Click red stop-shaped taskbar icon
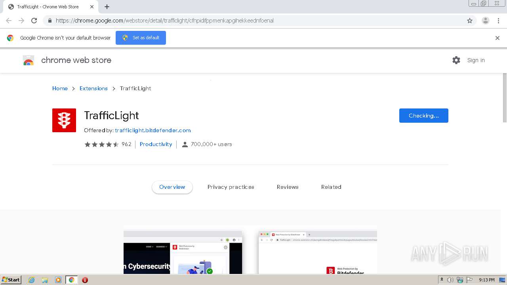Image resolution: width=507 pixels, height=285 pixels. click(85, 280)
